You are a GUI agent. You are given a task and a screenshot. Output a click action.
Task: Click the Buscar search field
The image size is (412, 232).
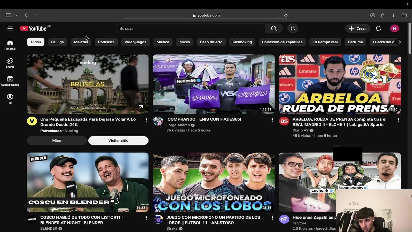click(190, 28)
